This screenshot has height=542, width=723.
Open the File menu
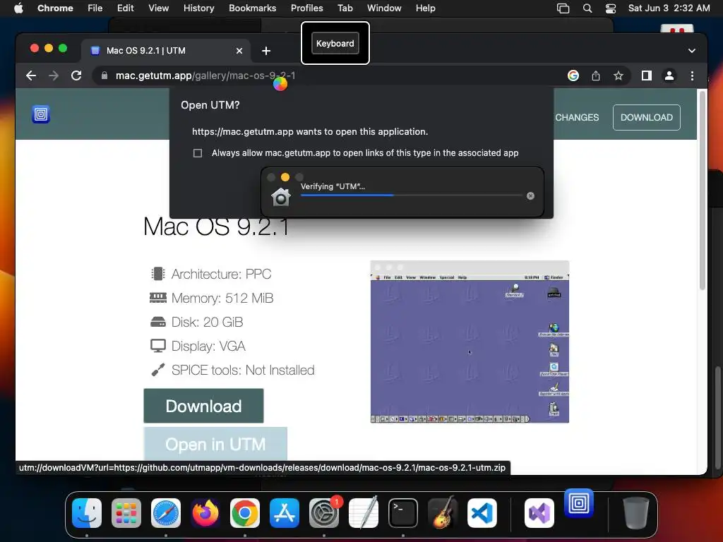click(x=95, y=8)
